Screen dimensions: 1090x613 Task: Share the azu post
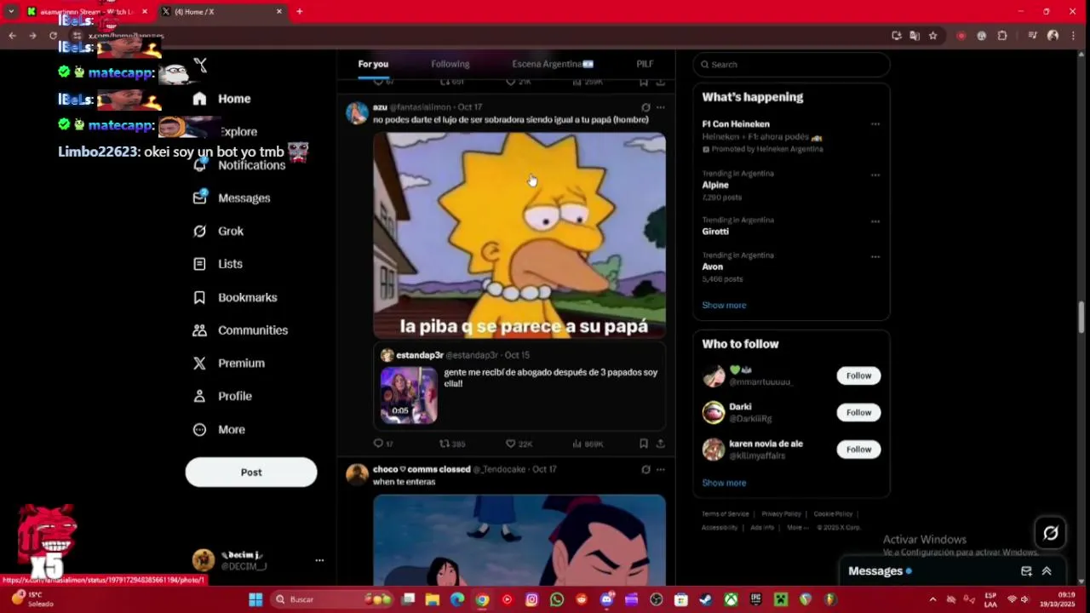[660, 444]
